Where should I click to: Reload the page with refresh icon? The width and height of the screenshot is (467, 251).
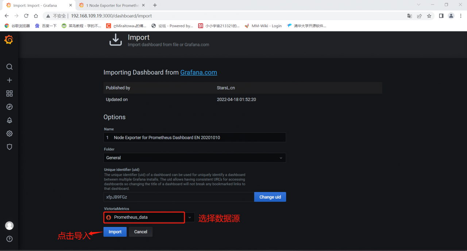(26, 16)
